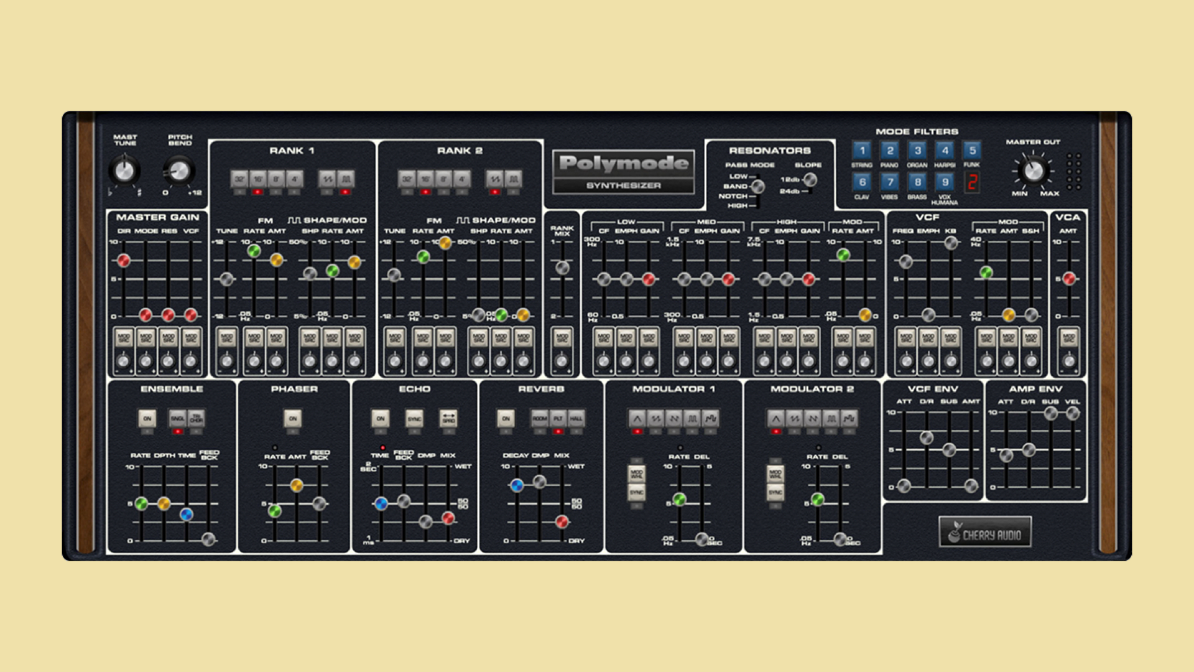Image resolution: width=1194 pixels, height=672 pixels.
Task: Open MOD SRC selector under Resonators MOD RATE
Action: point(843,338)
